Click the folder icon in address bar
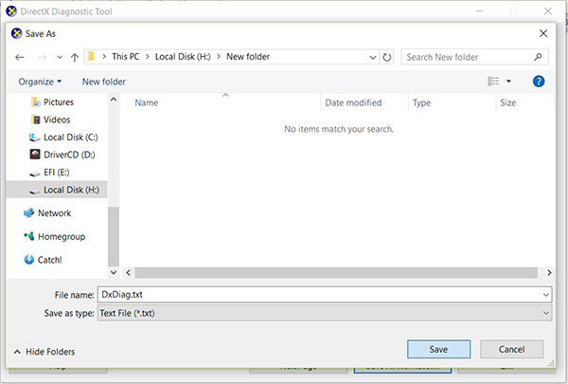This screenshot has height=384, width=568. tap(91, 57)
